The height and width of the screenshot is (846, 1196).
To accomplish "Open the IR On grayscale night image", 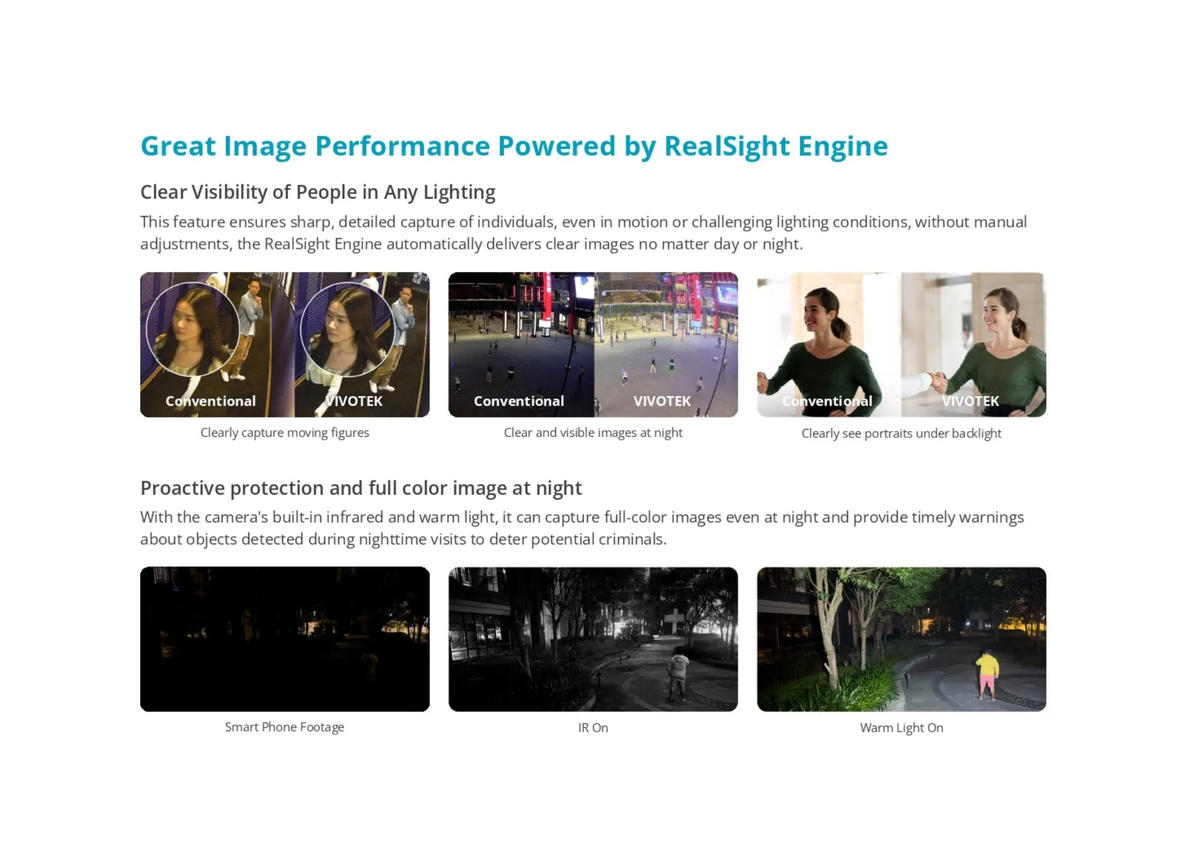I will tap(593, 639).
